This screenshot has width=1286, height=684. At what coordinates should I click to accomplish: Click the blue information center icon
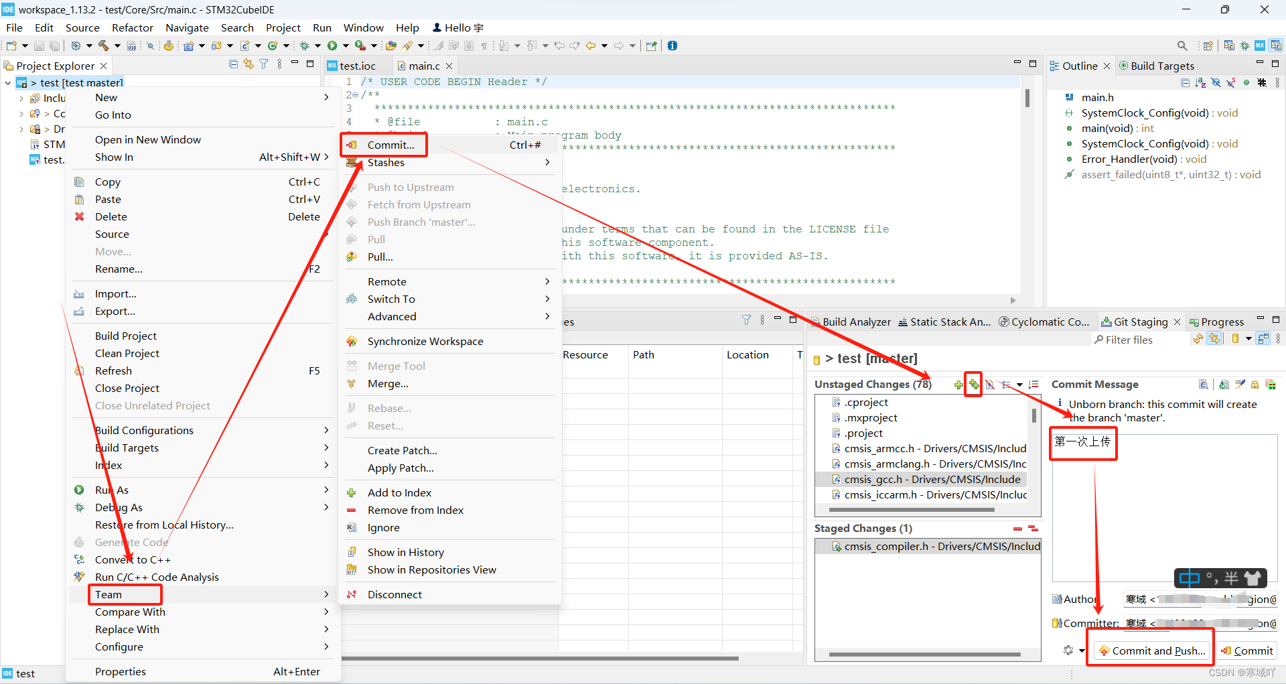672,46
